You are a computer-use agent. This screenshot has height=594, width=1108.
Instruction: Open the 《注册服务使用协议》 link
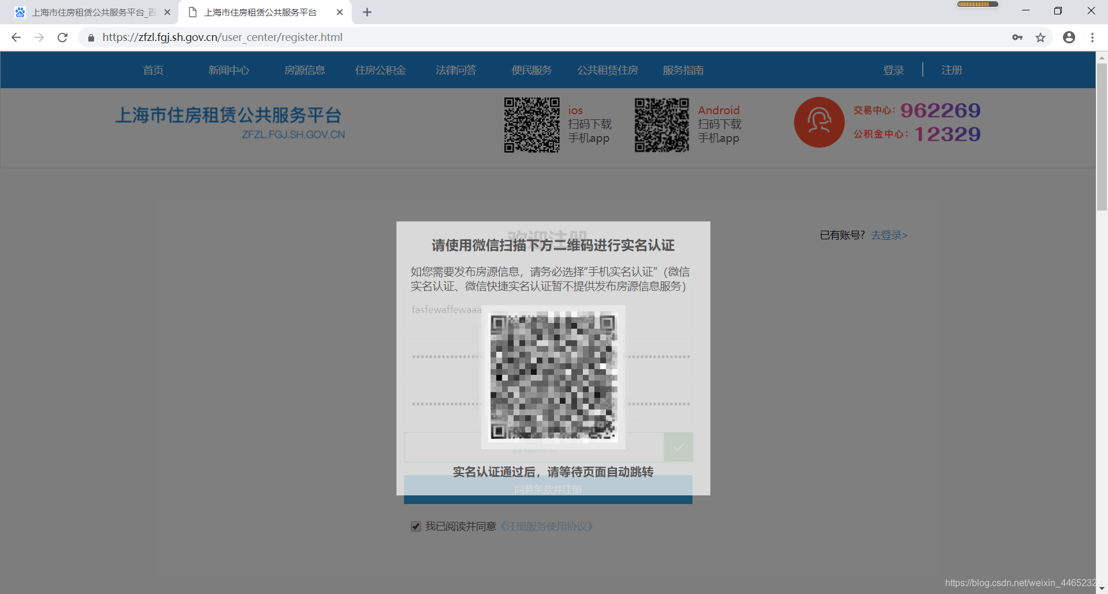click(x=545, y=527)
